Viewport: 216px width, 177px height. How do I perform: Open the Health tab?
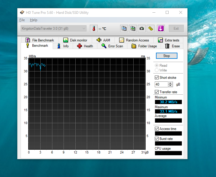pyautogui.click(x=85, y=46)
